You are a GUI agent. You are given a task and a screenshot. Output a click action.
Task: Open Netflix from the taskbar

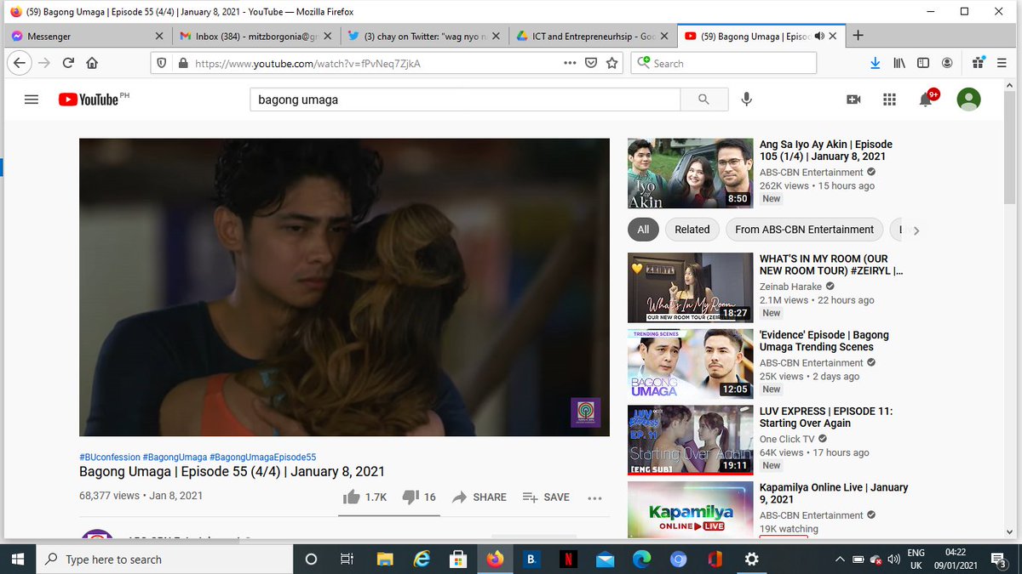[x=567, y=560]
